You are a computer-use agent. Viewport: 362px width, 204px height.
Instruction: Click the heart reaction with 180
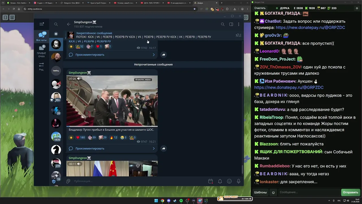tap(81, 137)
